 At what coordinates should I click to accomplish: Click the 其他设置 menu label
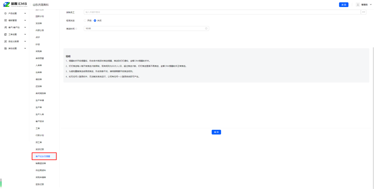13,48
